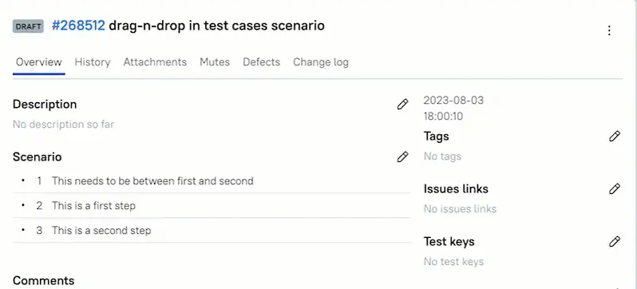The width and height of the screenshot is (637, 289).
Task: Click the 'No tags' placeholder text
Action: tap(442, 156)
